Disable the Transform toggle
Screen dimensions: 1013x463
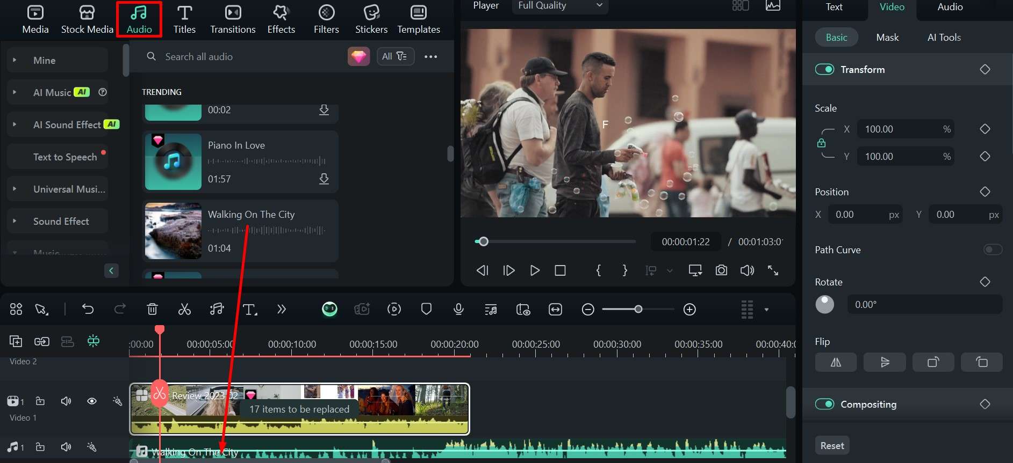(x=824, y=69)
